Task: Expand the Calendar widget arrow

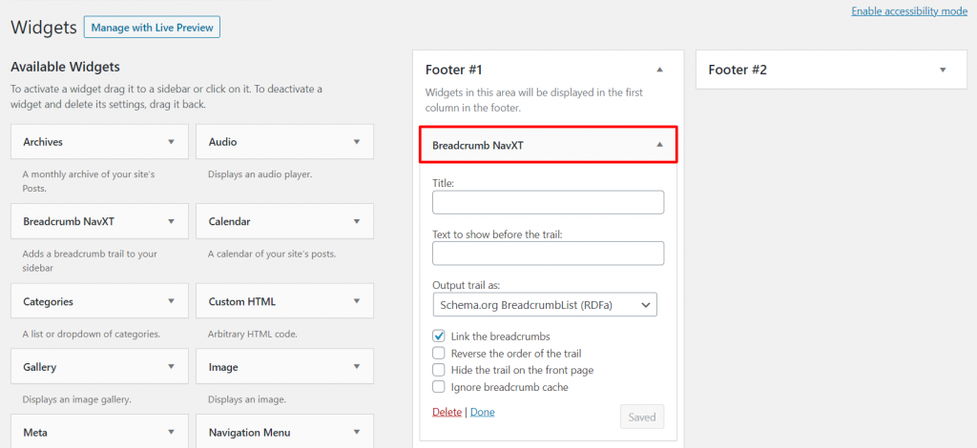Action: [357, 221]
